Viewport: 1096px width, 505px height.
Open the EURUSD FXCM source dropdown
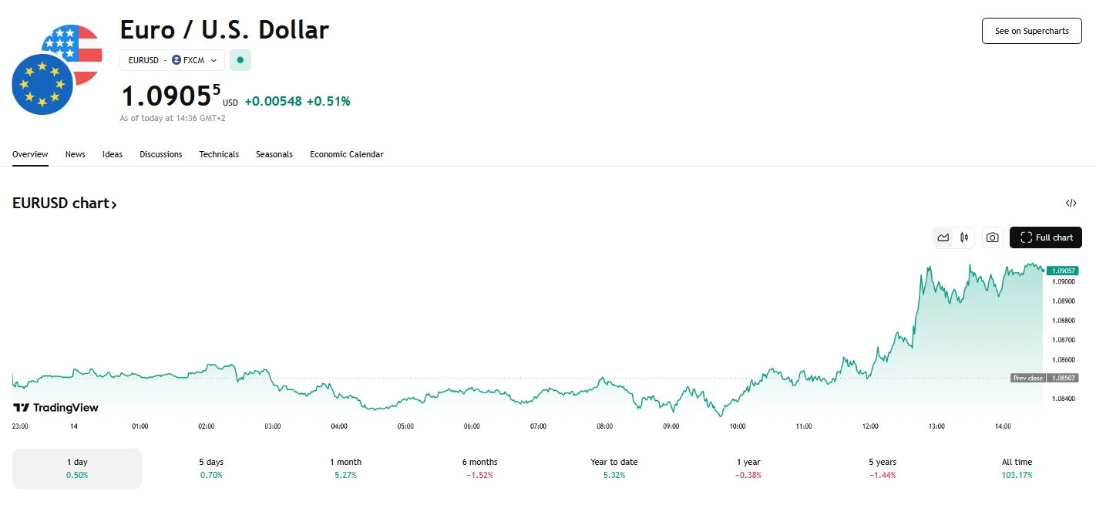tap(172, 60)
